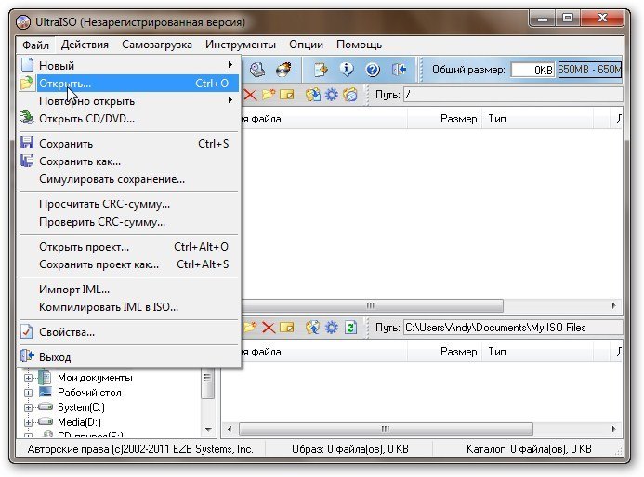
Task: Click the red X delete icon in the upper pane
Action: pos(249,94)
